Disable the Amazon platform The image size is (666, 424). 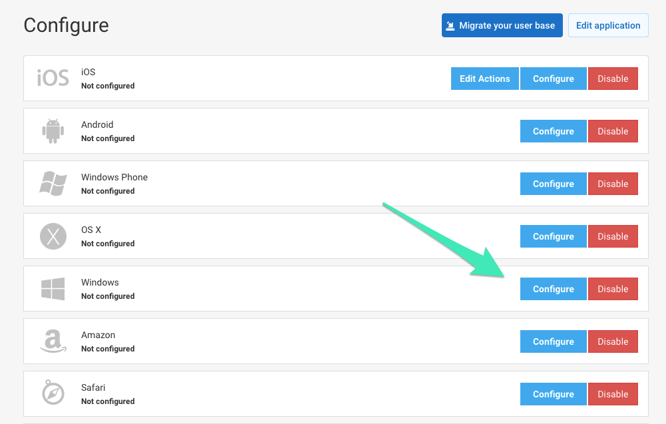[613, 341]
